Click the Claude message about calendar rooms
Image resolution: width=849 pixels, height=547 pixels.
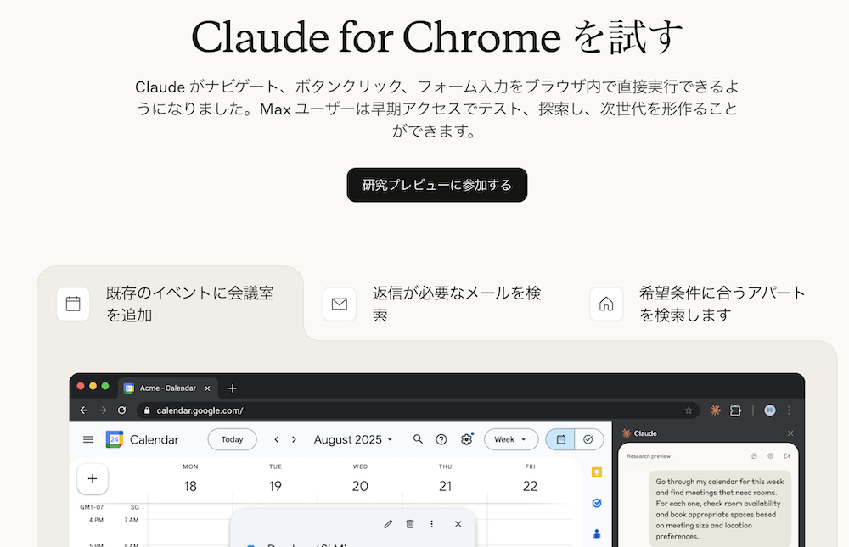tap(720, 509)
